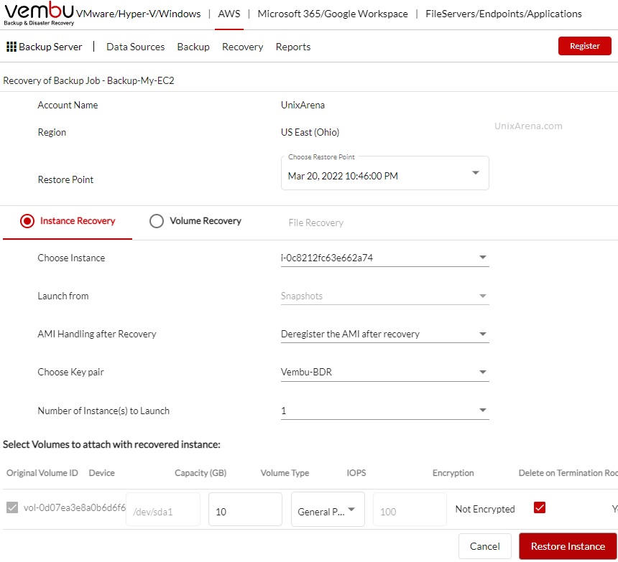
Task: Open the AMI Handling after Recovery dropdown
Action: (x=384, y=334)
